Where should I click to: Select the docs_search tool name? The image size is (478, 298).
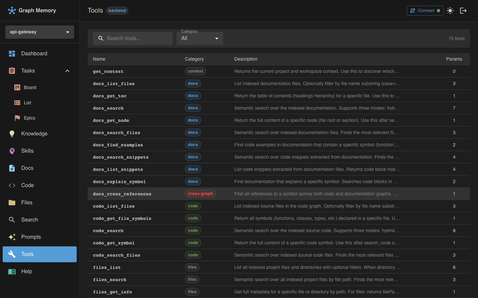point(108,108)
